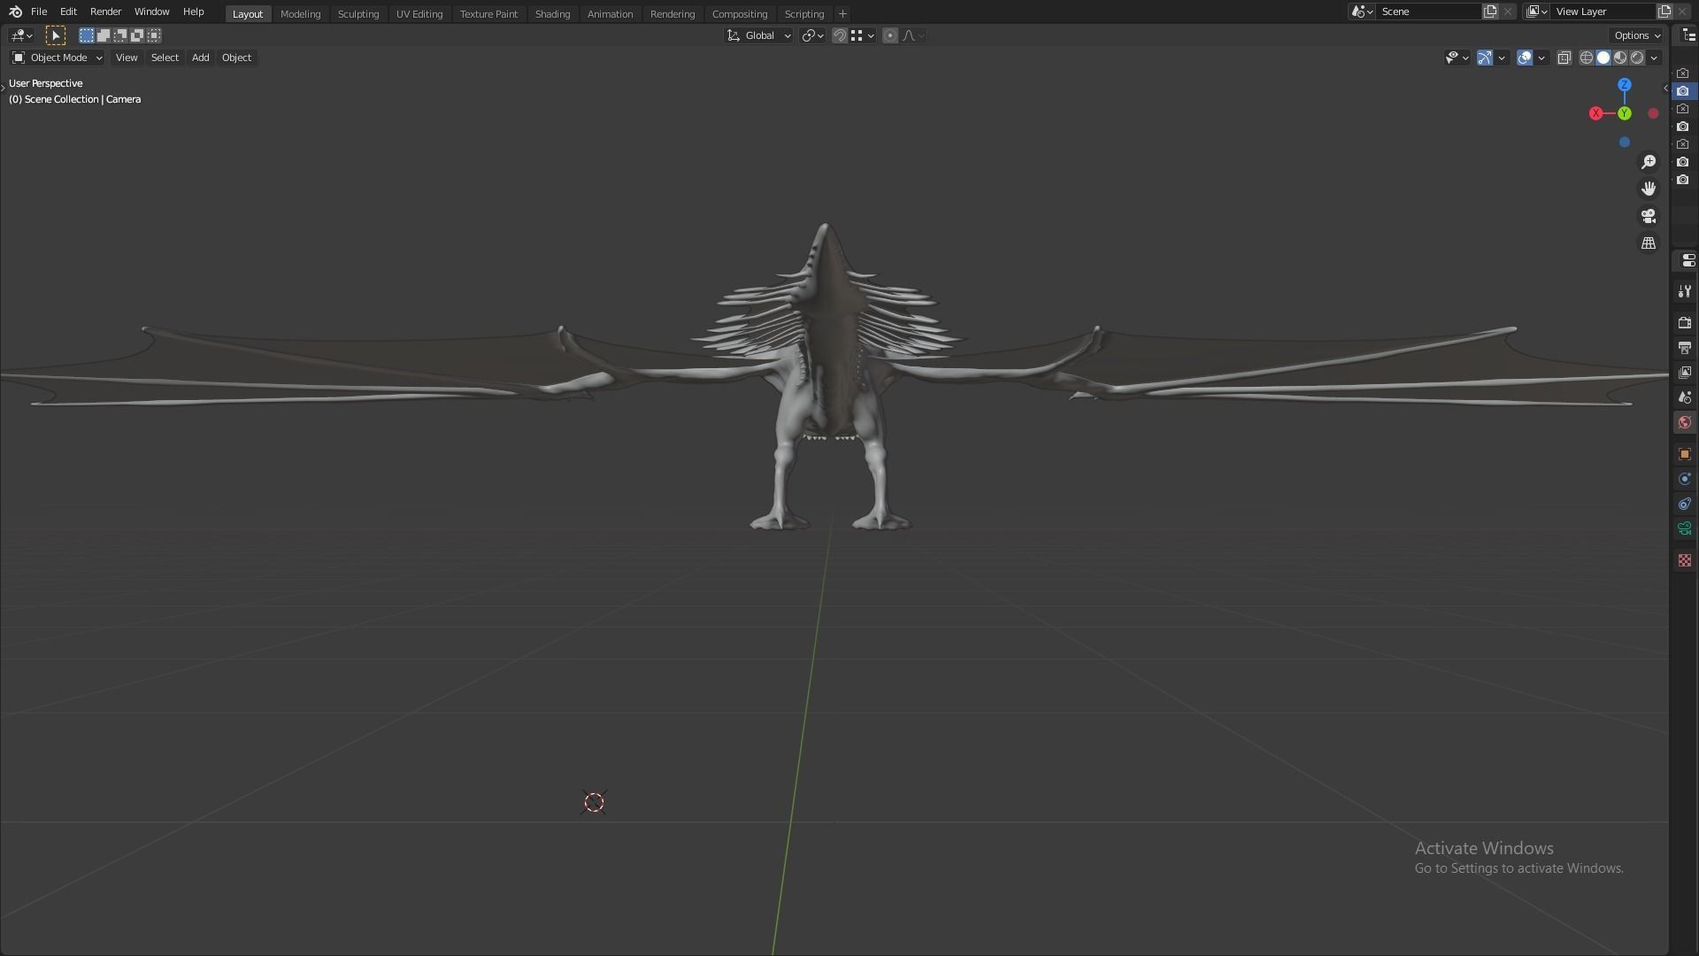Create a new scene copy icon
This screenshot has height=956, width=1699.
(x=1490, y=12)
